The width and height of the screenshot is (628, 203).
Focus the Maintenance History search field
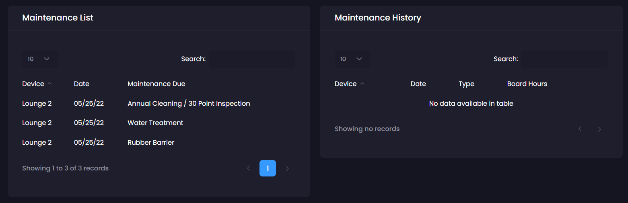pyautogui.click(x=564, y=59)
